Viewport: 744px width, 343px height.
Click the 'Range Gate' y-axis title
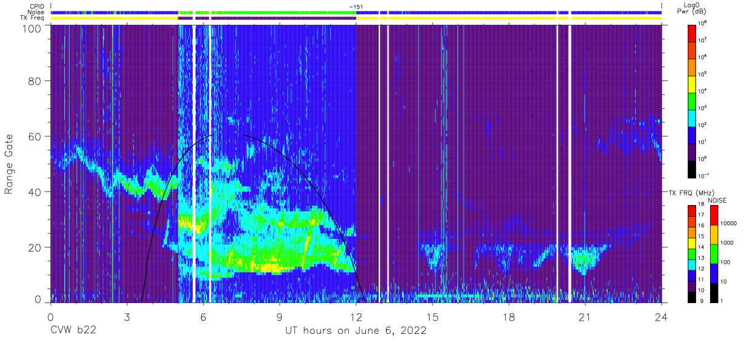click(9, 165)
